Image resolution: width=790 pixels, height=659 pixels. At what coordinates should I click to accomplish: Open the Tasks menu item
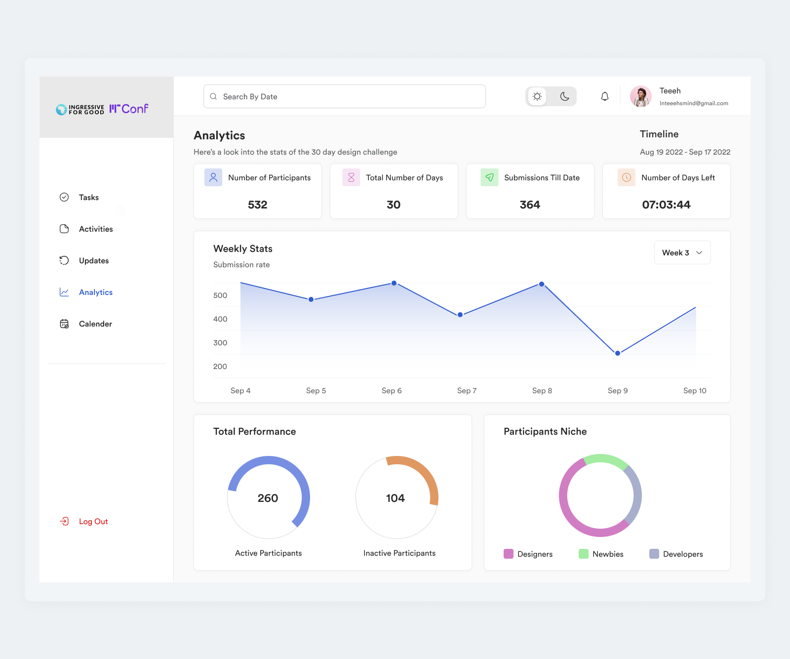point(89,197)
